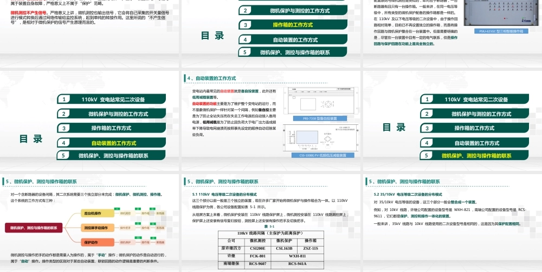Click the table header 110kV 线路间隔
Viewport: 542px width, 272px height.
tap(271, 234)
